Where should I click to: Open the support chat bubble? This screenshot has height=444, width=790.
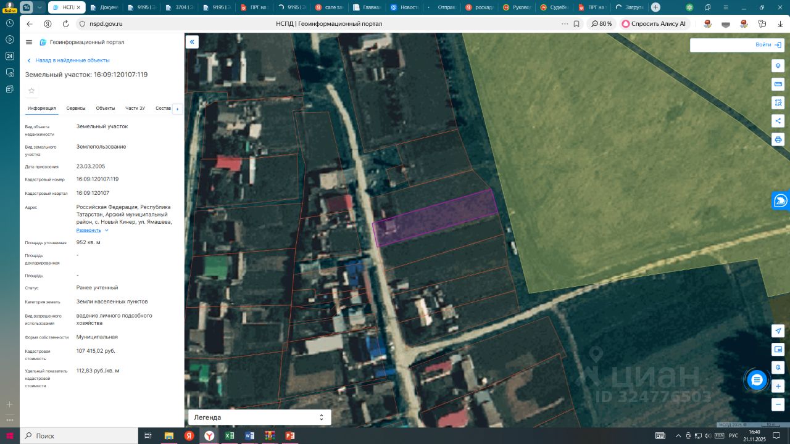point(757,380)
